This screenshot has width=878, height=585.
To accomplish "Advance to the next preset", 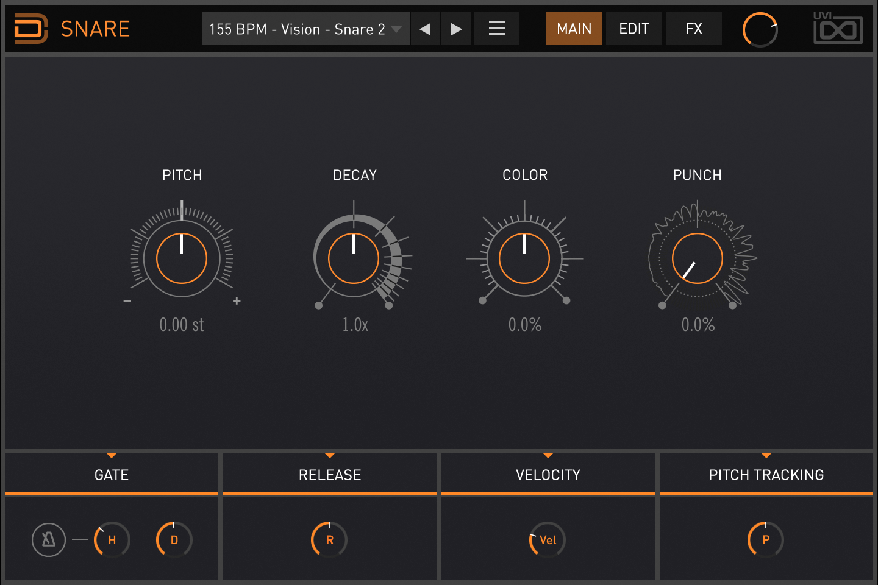I will [456, 29].
